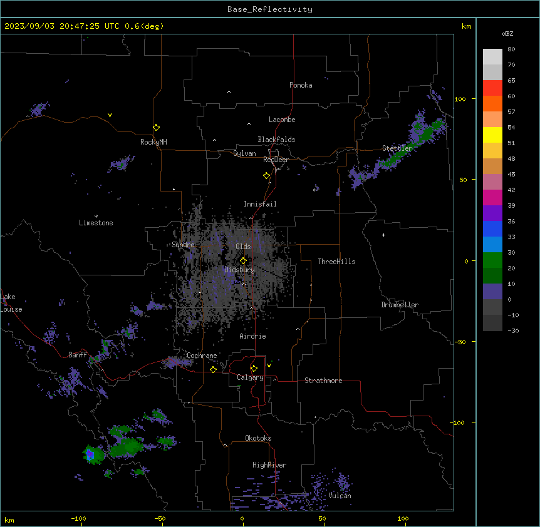Click the Cochrane town label
The width and height of the screenshot is (540, 527).
click(202, 356)
